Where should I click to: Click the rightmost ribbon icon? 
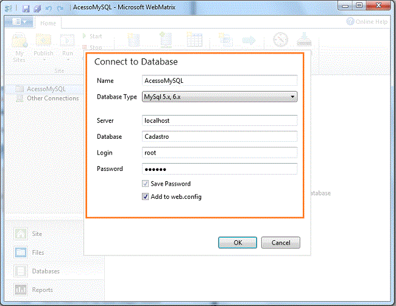304,40
